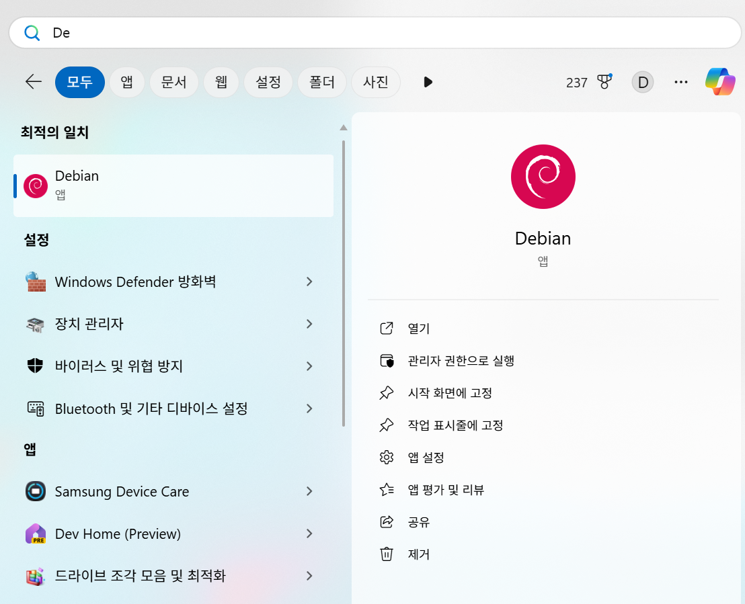745x604 pixels.
Task: Open the rewards trophy icon
Action: click(x=604, y=82)
